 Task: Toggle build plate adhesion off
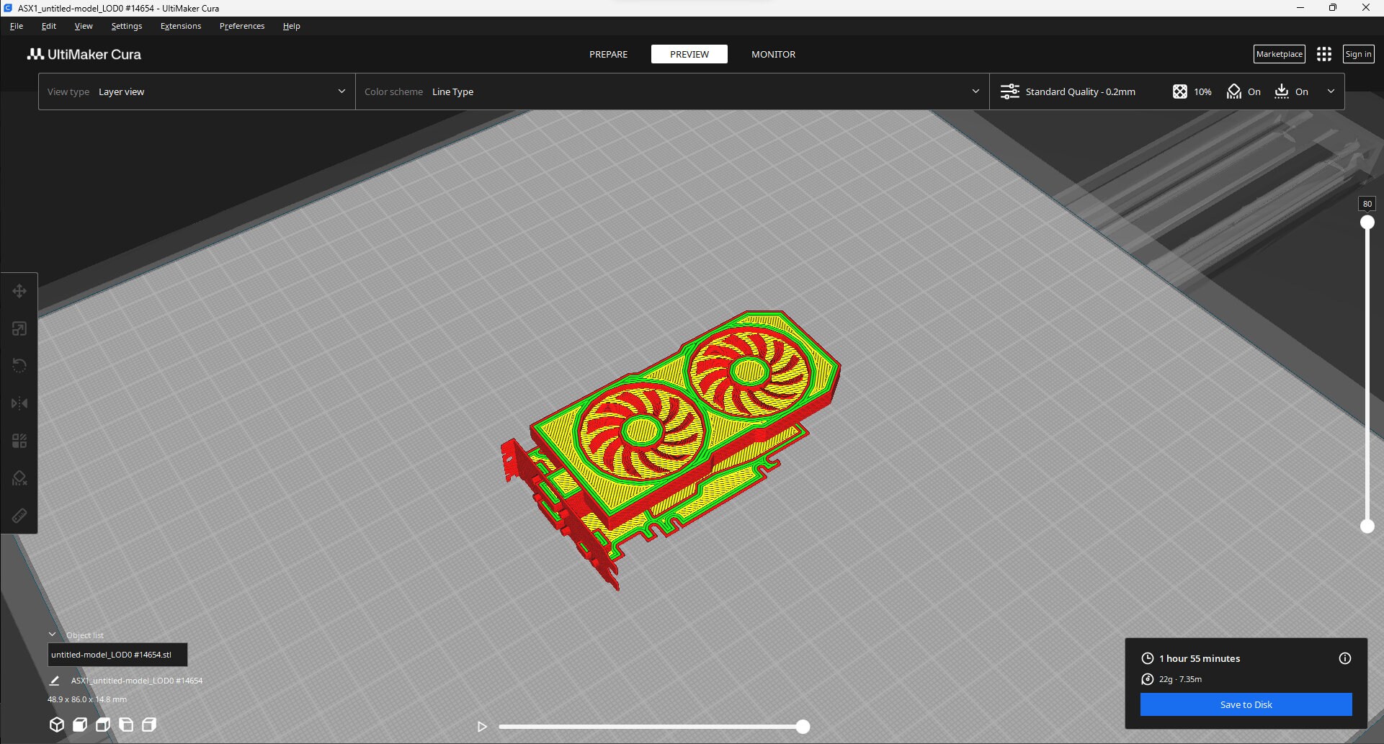click(1292, 91)
